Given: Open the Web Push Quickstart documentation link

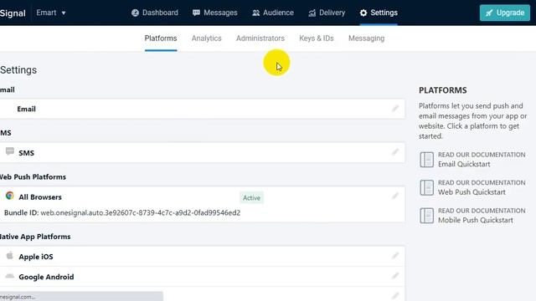Looking at the screenshot, I should tap(472, 192).
